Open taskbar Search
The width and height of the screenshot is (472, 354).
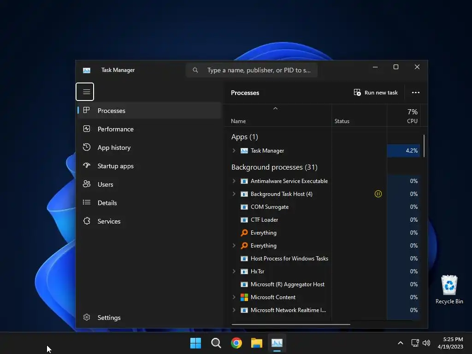point(216,343)
